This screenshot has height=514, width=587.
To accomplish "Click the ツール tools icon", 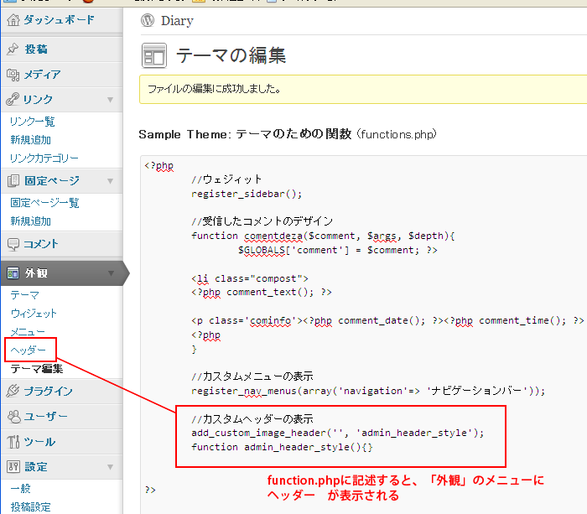I will pos(13,442).
